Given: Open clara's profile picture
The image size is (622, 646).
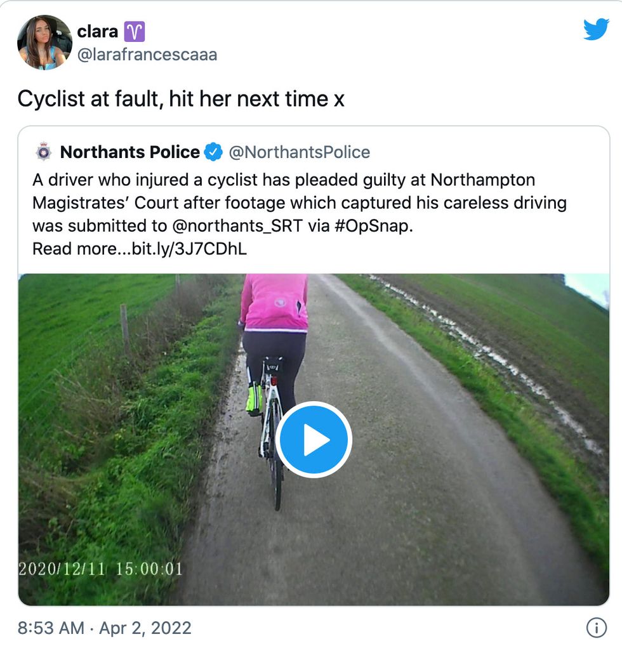Looking at the screenshot, I should 44,42.
